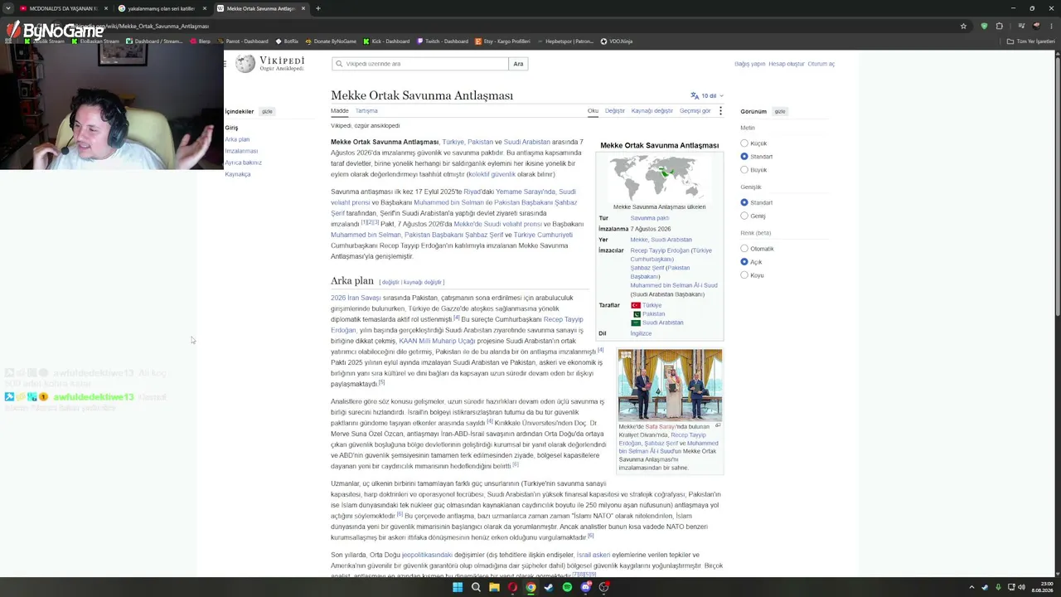This screenshot has height=597, width=1061.
Task: Open the Tartışma discussion tab
Action: click(366, 110)
